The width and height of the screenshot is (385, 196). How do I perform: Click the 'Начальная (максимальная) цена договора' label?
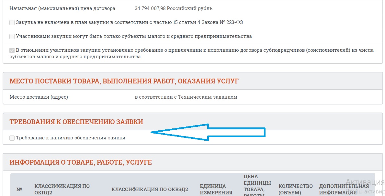pos(62,8)
